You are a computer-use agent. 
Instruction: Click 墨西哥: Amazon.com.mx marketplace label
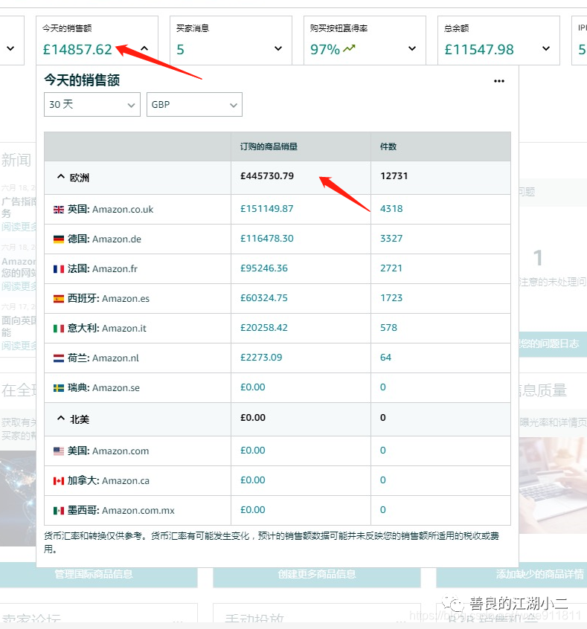pos(121,510)
